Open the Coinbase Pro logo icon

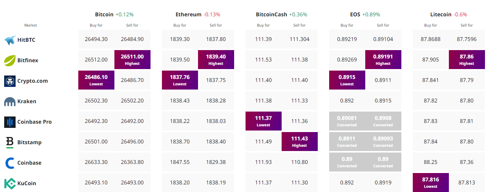(x=10, y=122)
